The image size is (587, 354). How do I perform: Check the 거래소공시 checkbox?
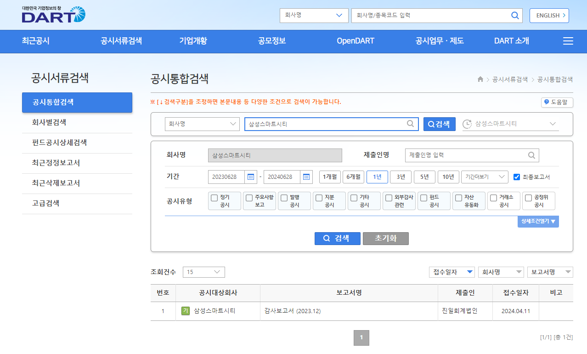click(x=493, y=198)
